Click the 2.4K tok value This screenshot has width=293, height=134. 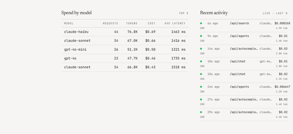(x=282, y=117)
